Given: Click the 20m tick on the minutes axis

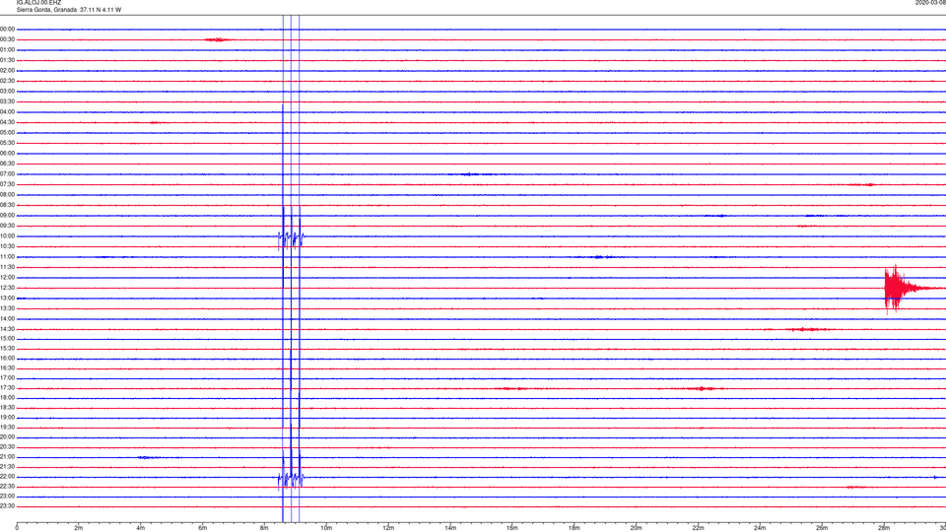Looking at the screenshot, I should point(636,528).
